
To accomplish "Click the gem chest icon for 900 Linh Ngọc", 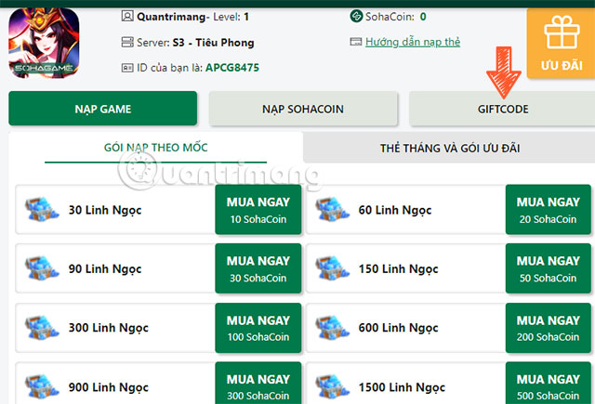I will tap(42, 386).
